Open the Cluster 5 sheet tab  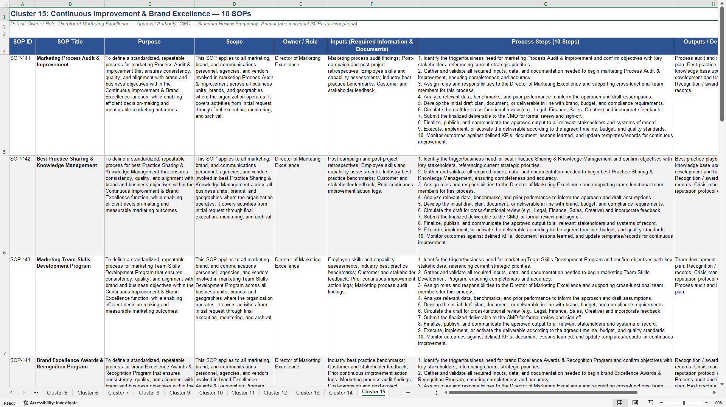tap(57, 393)
